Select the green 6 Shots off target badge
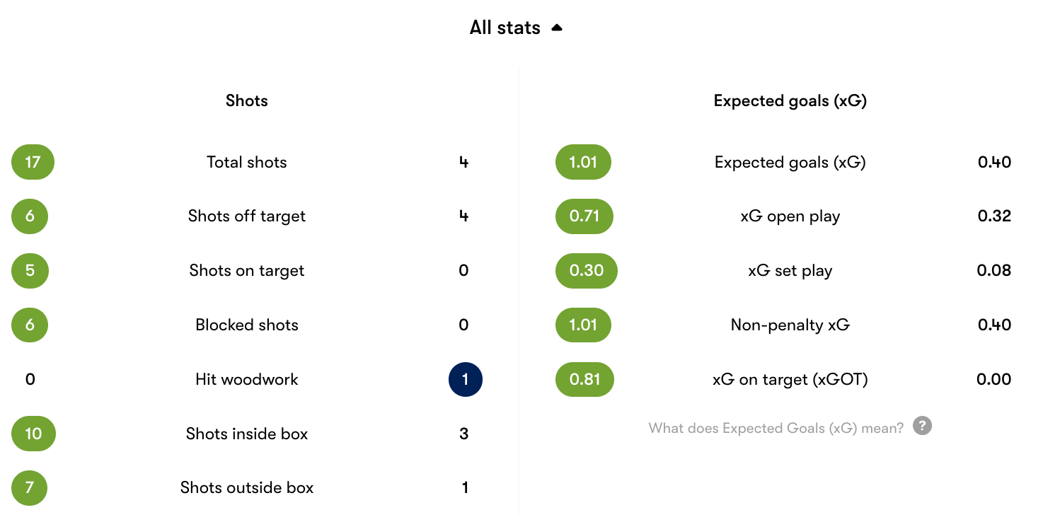The width and height of the screenshot is (1043, 522). click(x=30, y=216)
